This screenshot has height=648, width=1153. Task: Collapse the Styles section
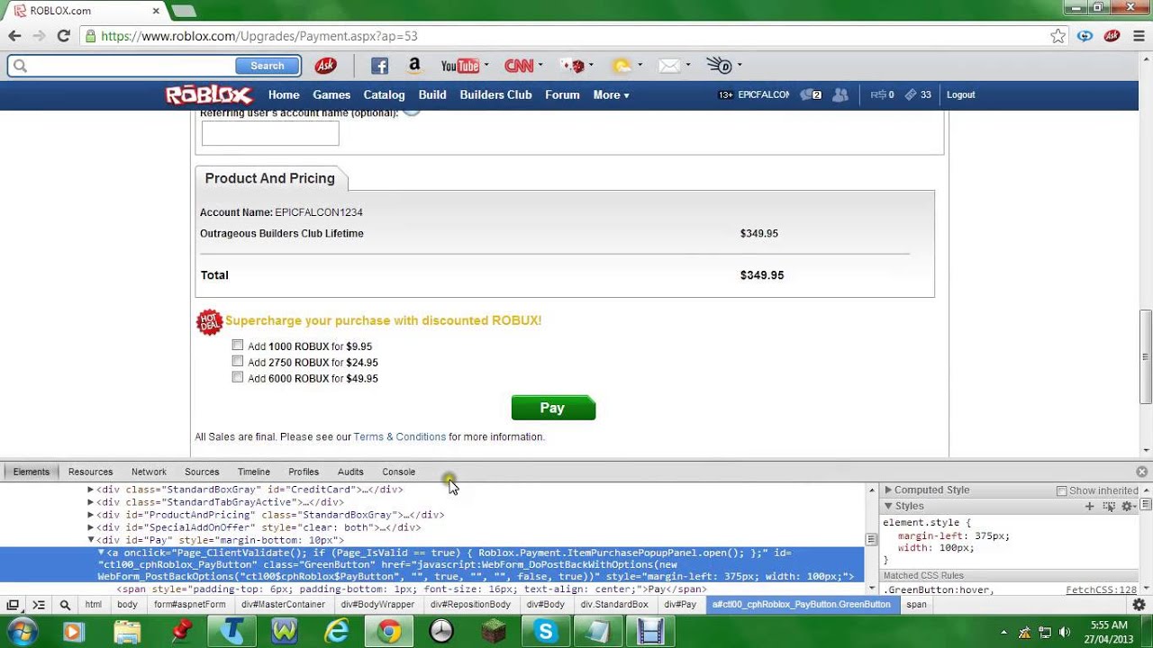pyautogui.click(x=888, y=507)
